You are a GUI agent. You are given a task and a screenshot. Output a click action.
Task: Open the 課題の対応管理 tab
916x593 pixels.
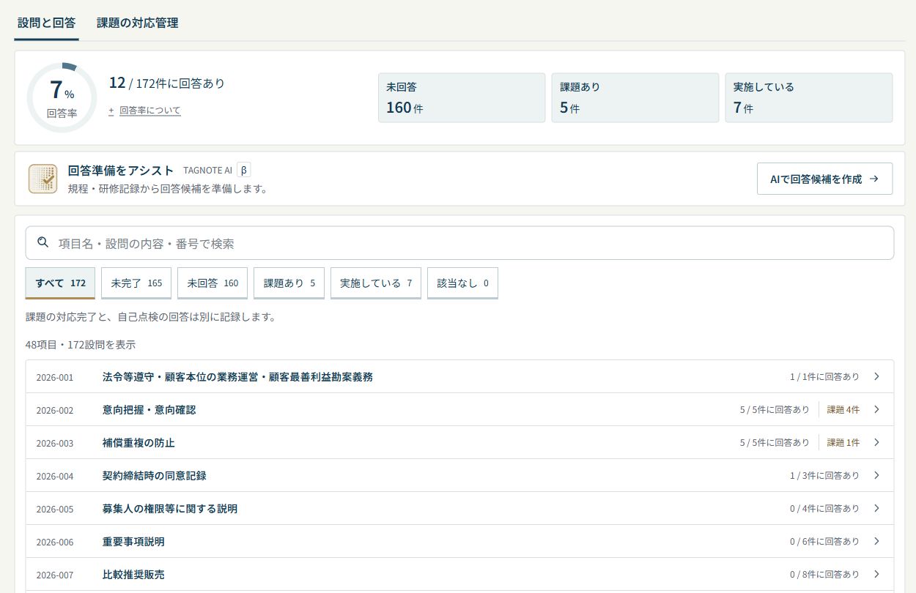pyautogui.click(x=137, y=23)
